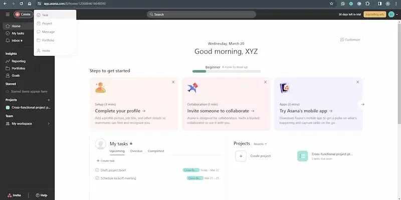Open My tasks in the sidebar
This screenshot has width=401, height=200.
click(18, 33)
